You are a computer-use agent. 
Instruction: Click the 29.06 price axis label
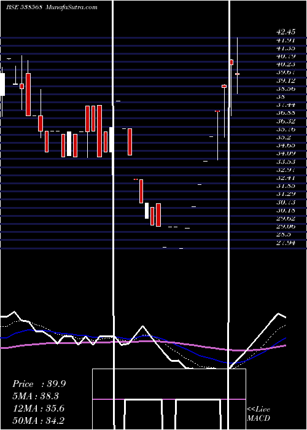click(286, 227)
